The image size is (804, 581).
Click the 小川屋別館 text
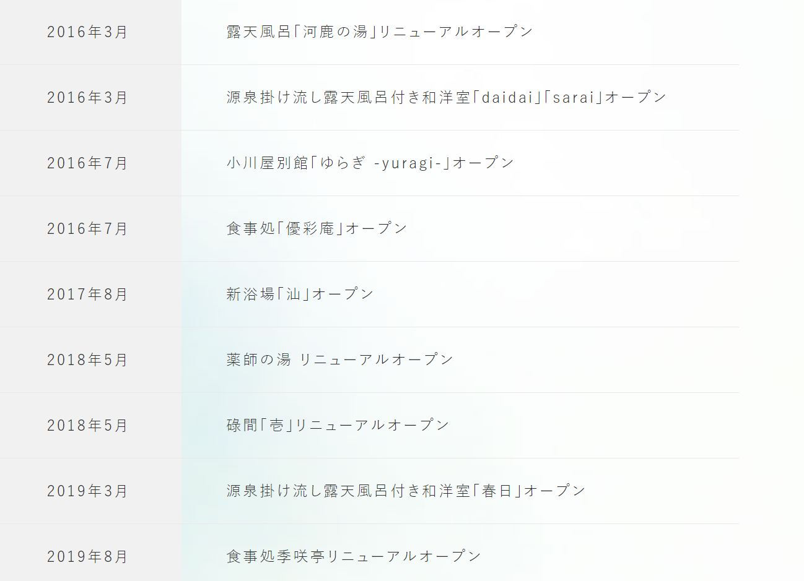click(267, 163)
